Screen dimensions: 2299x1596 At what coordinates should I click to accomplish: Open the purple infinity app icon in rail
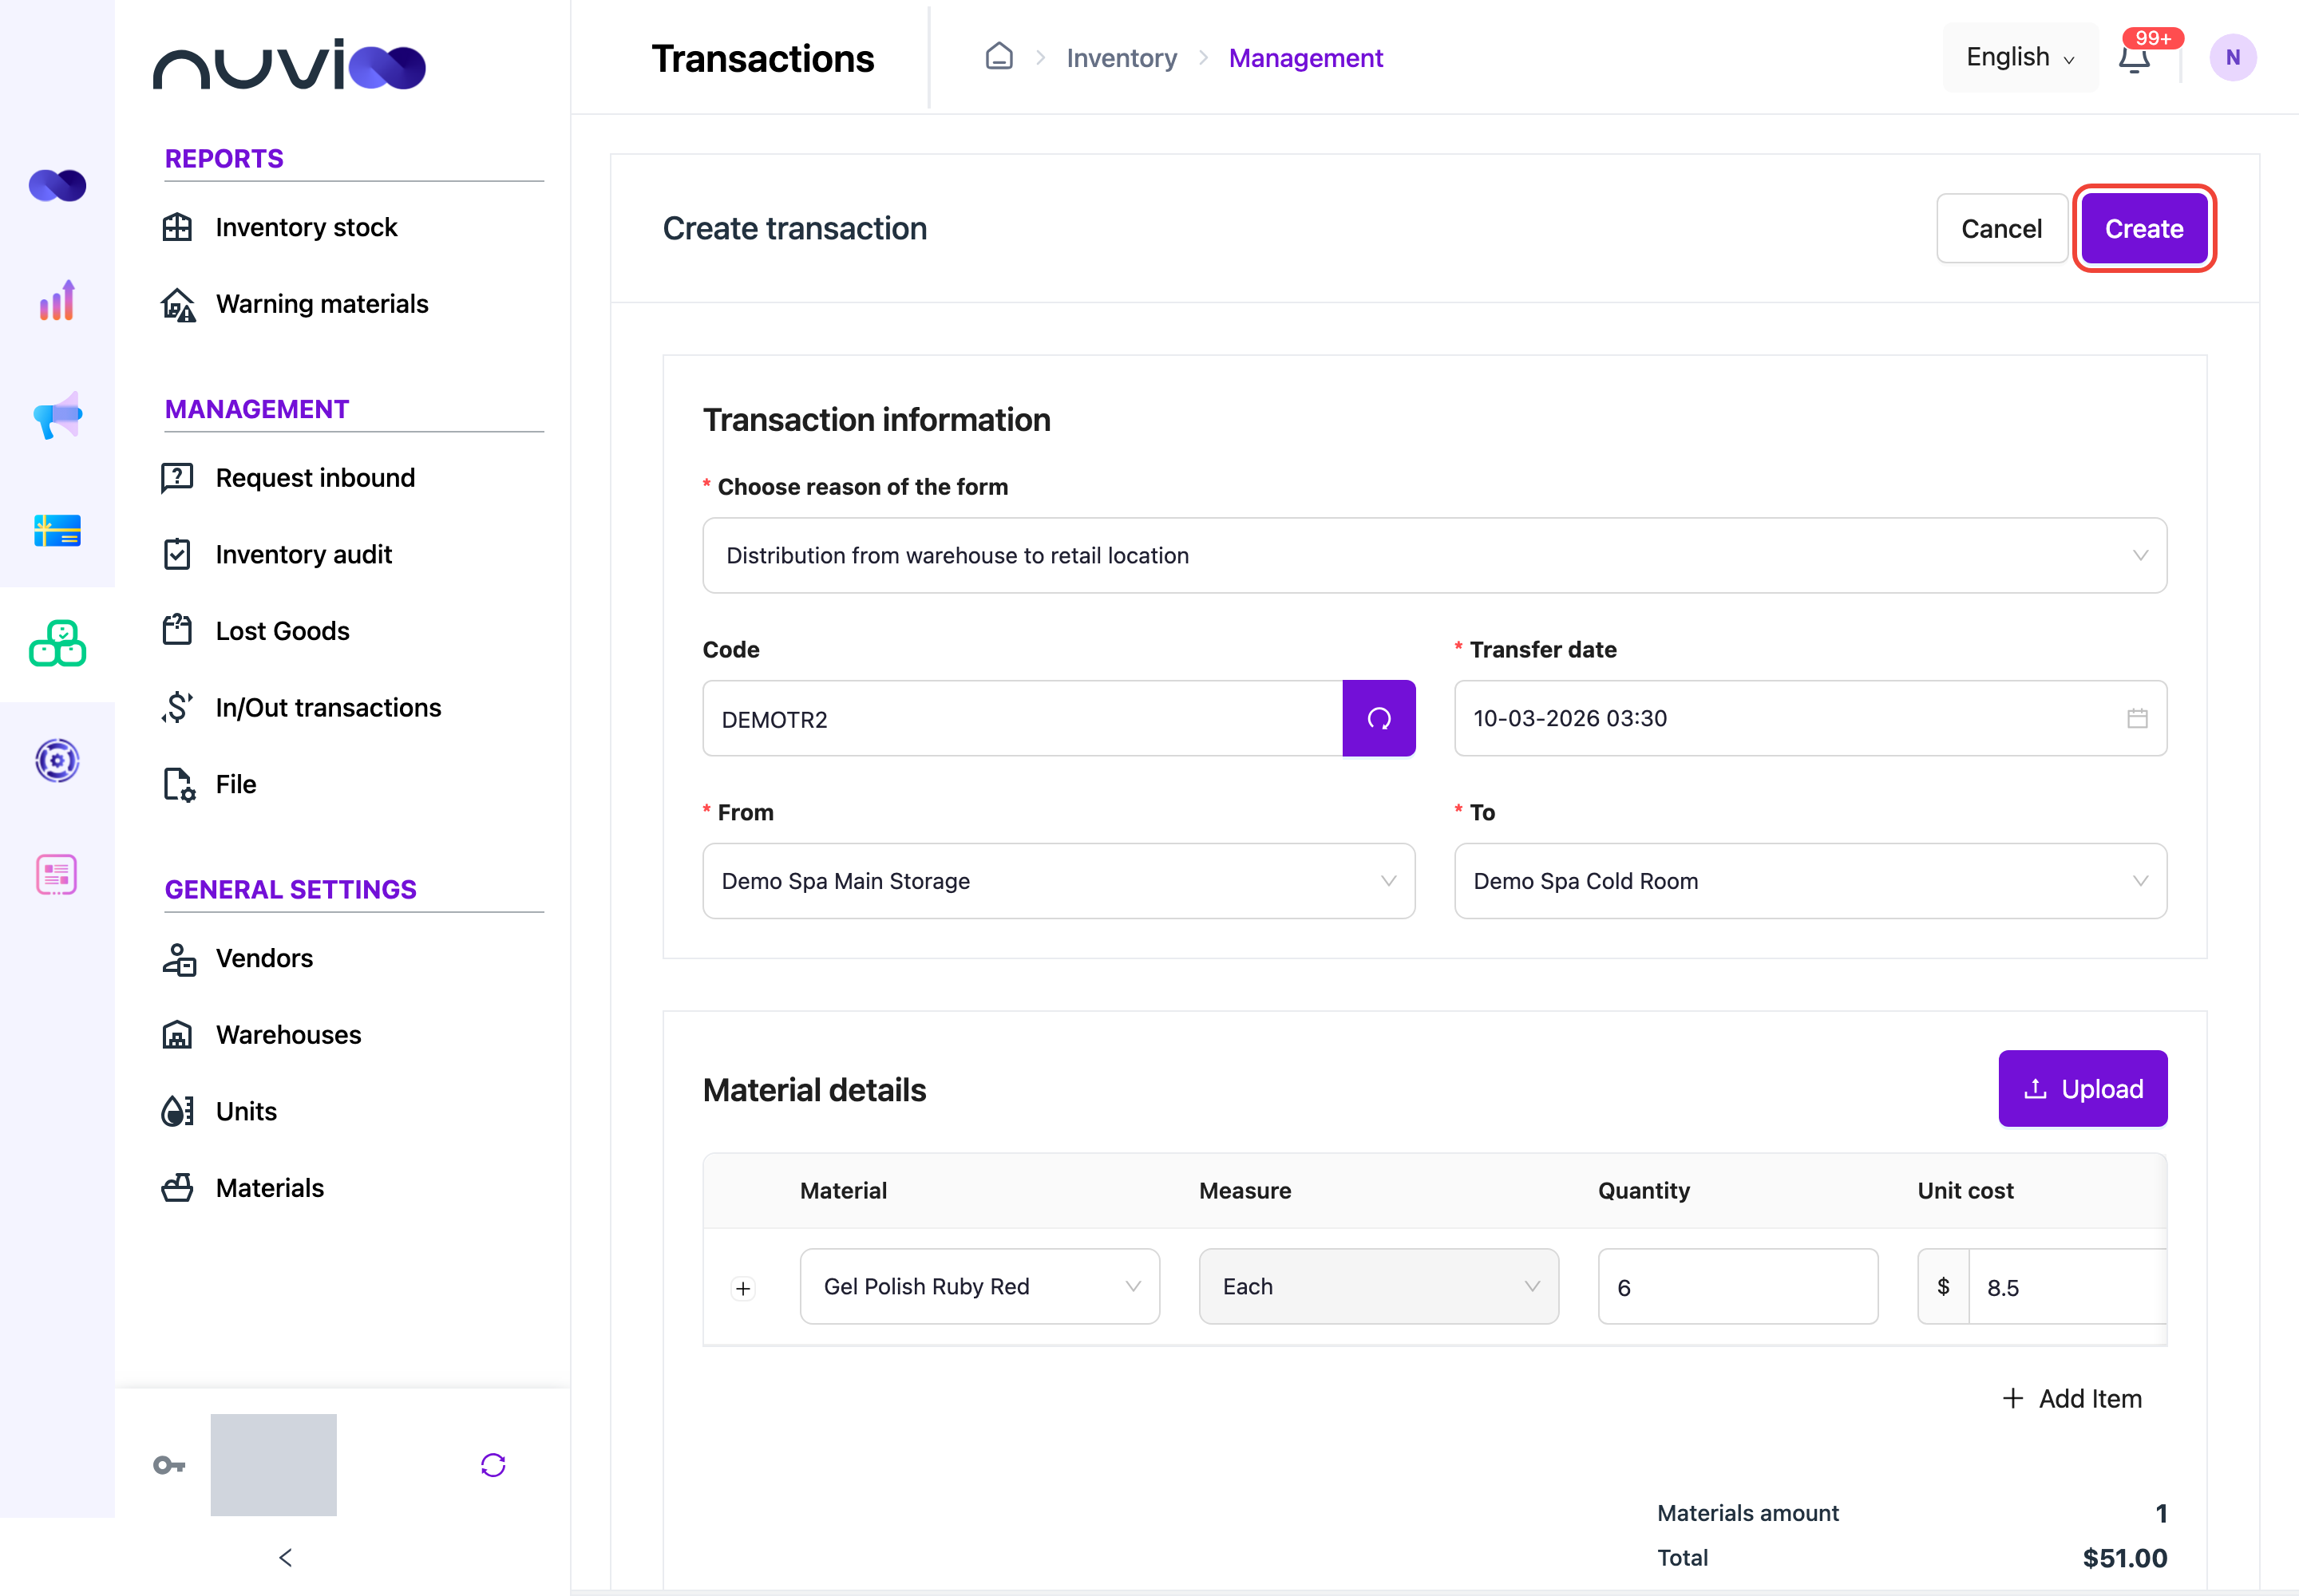tap(57, 185)
